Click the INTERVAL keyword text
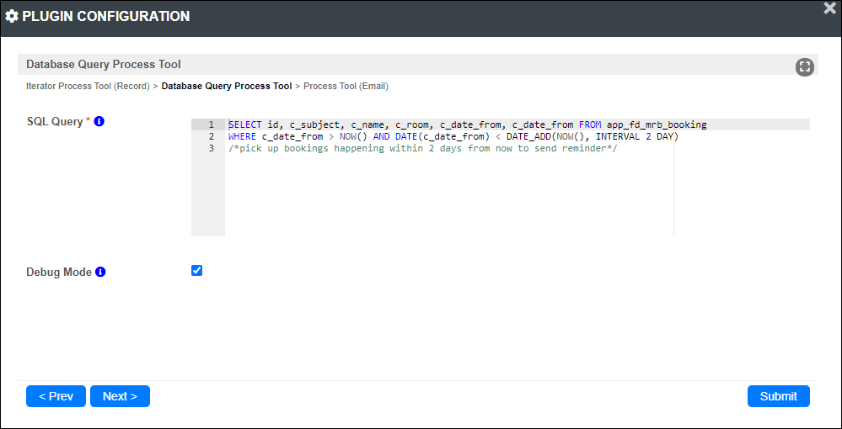Screen dimensions: 842x429 (618, 136)
